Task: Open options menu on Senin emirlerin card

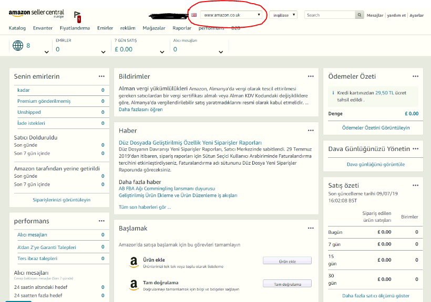Action: (x=101, y=77)
